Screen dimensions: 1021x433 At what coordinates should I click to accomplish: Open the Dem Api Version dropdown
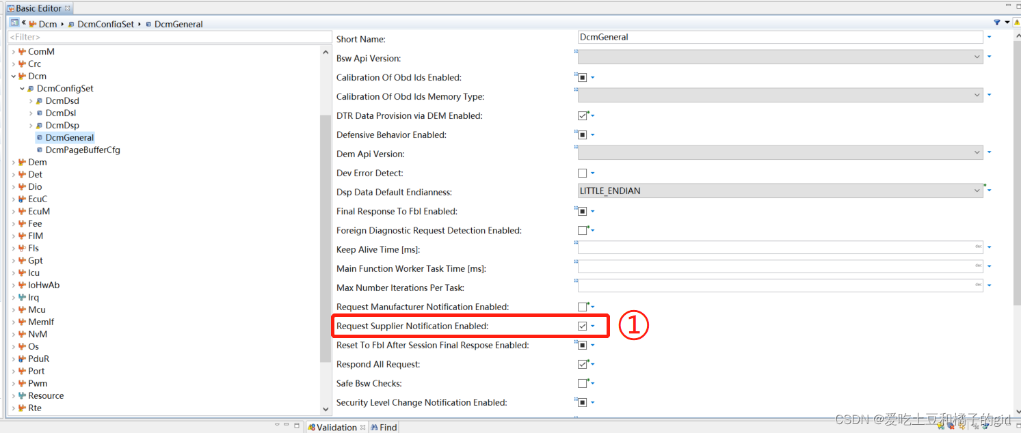click(x=976, y=152)
